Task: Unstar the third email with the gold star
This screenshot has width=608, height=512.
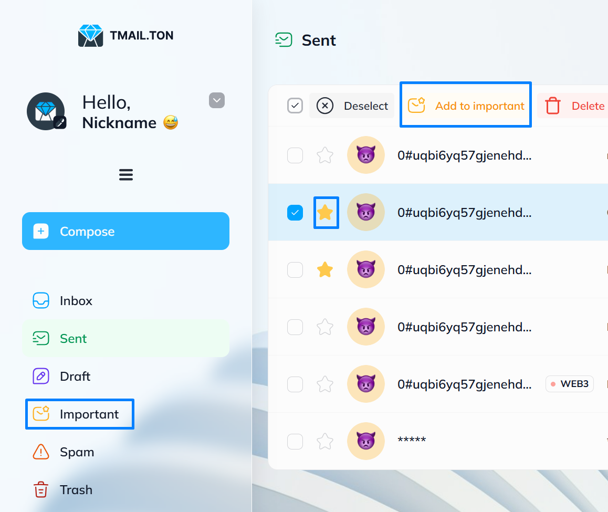Action: (x=325, y=269)
